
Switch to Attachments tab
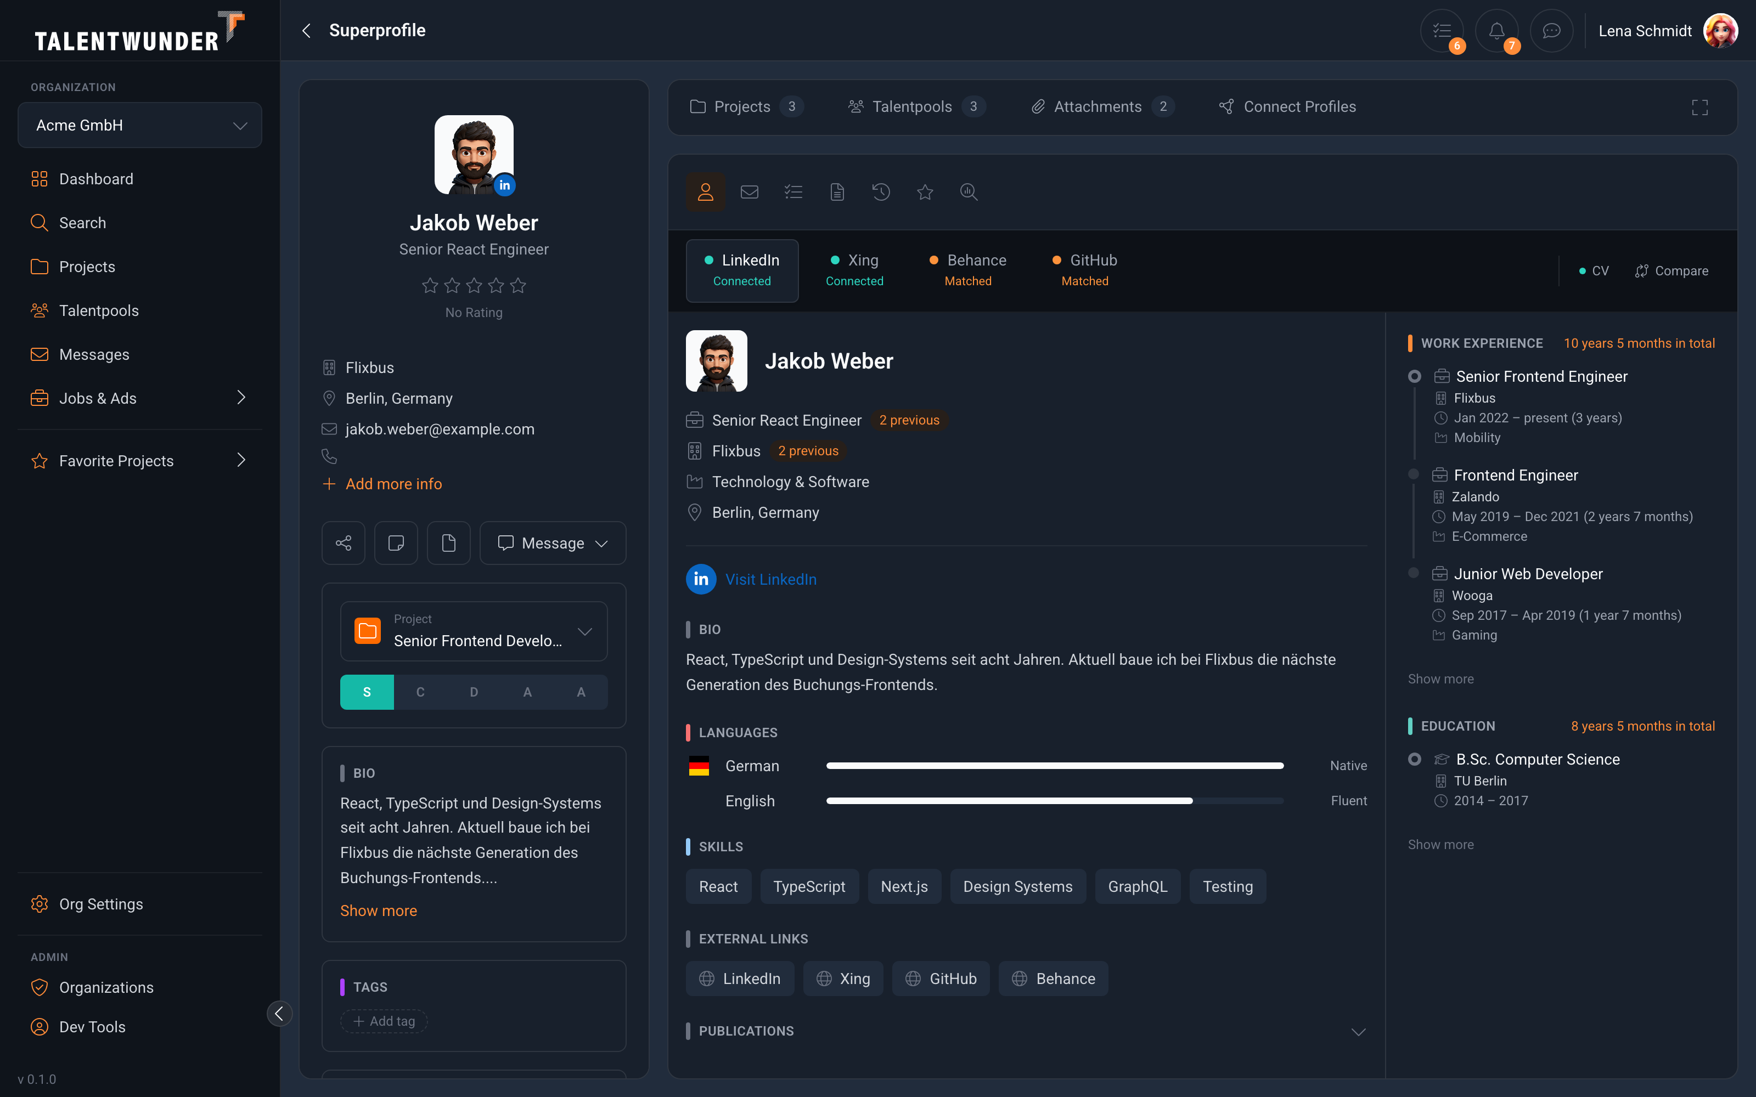click(1102, 106)
